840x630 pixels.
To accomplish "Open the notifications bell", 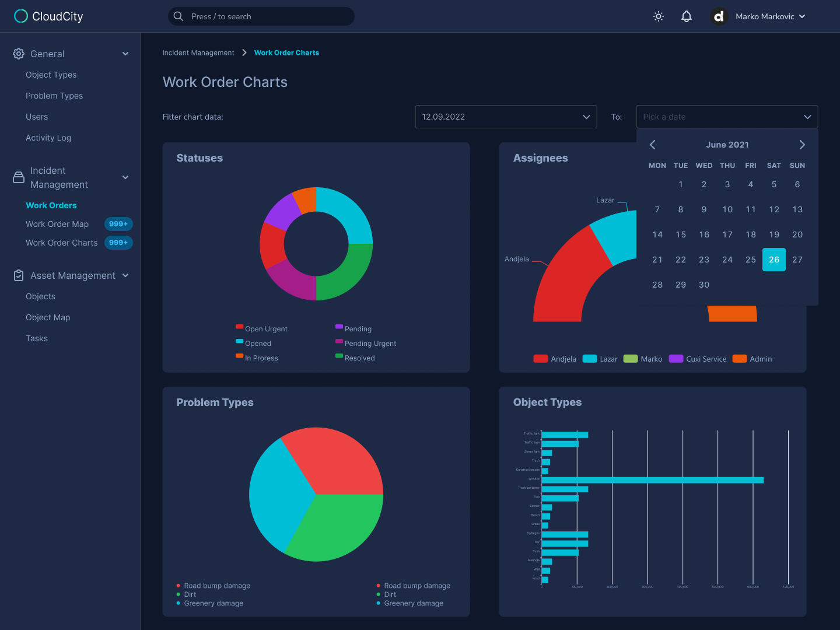I will (686, 16).
